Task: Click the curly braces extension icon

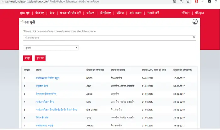Action: 203,2
